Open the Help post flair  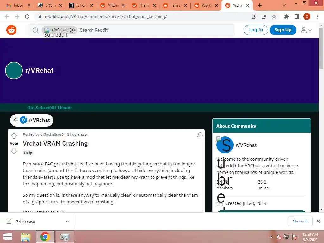pyautogui.click(x=28, y=153)
